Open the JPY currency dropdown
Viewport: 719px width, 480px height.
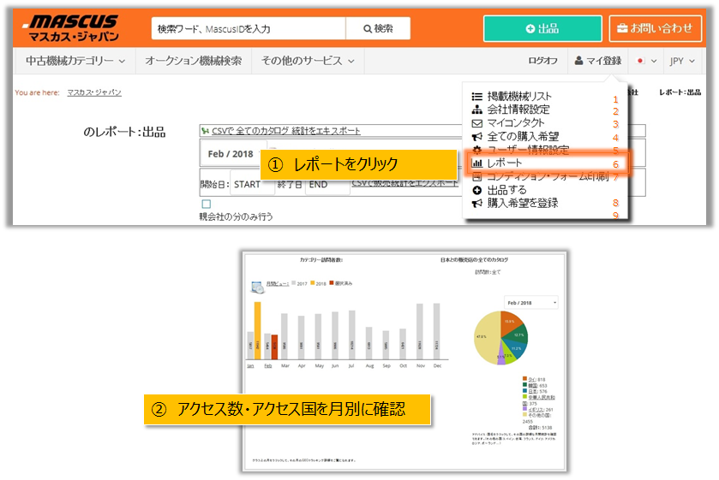[682, 62]
